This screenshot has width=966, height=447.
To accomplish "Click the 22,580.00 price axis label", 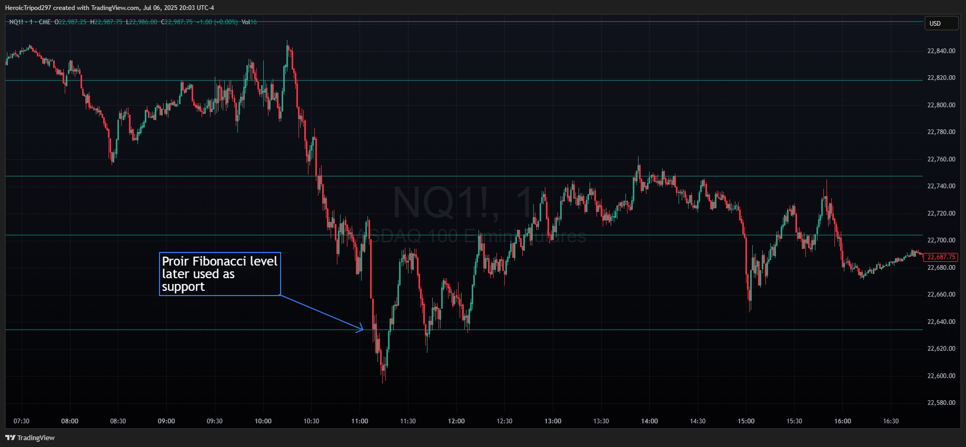I will [x=941, y=403].
